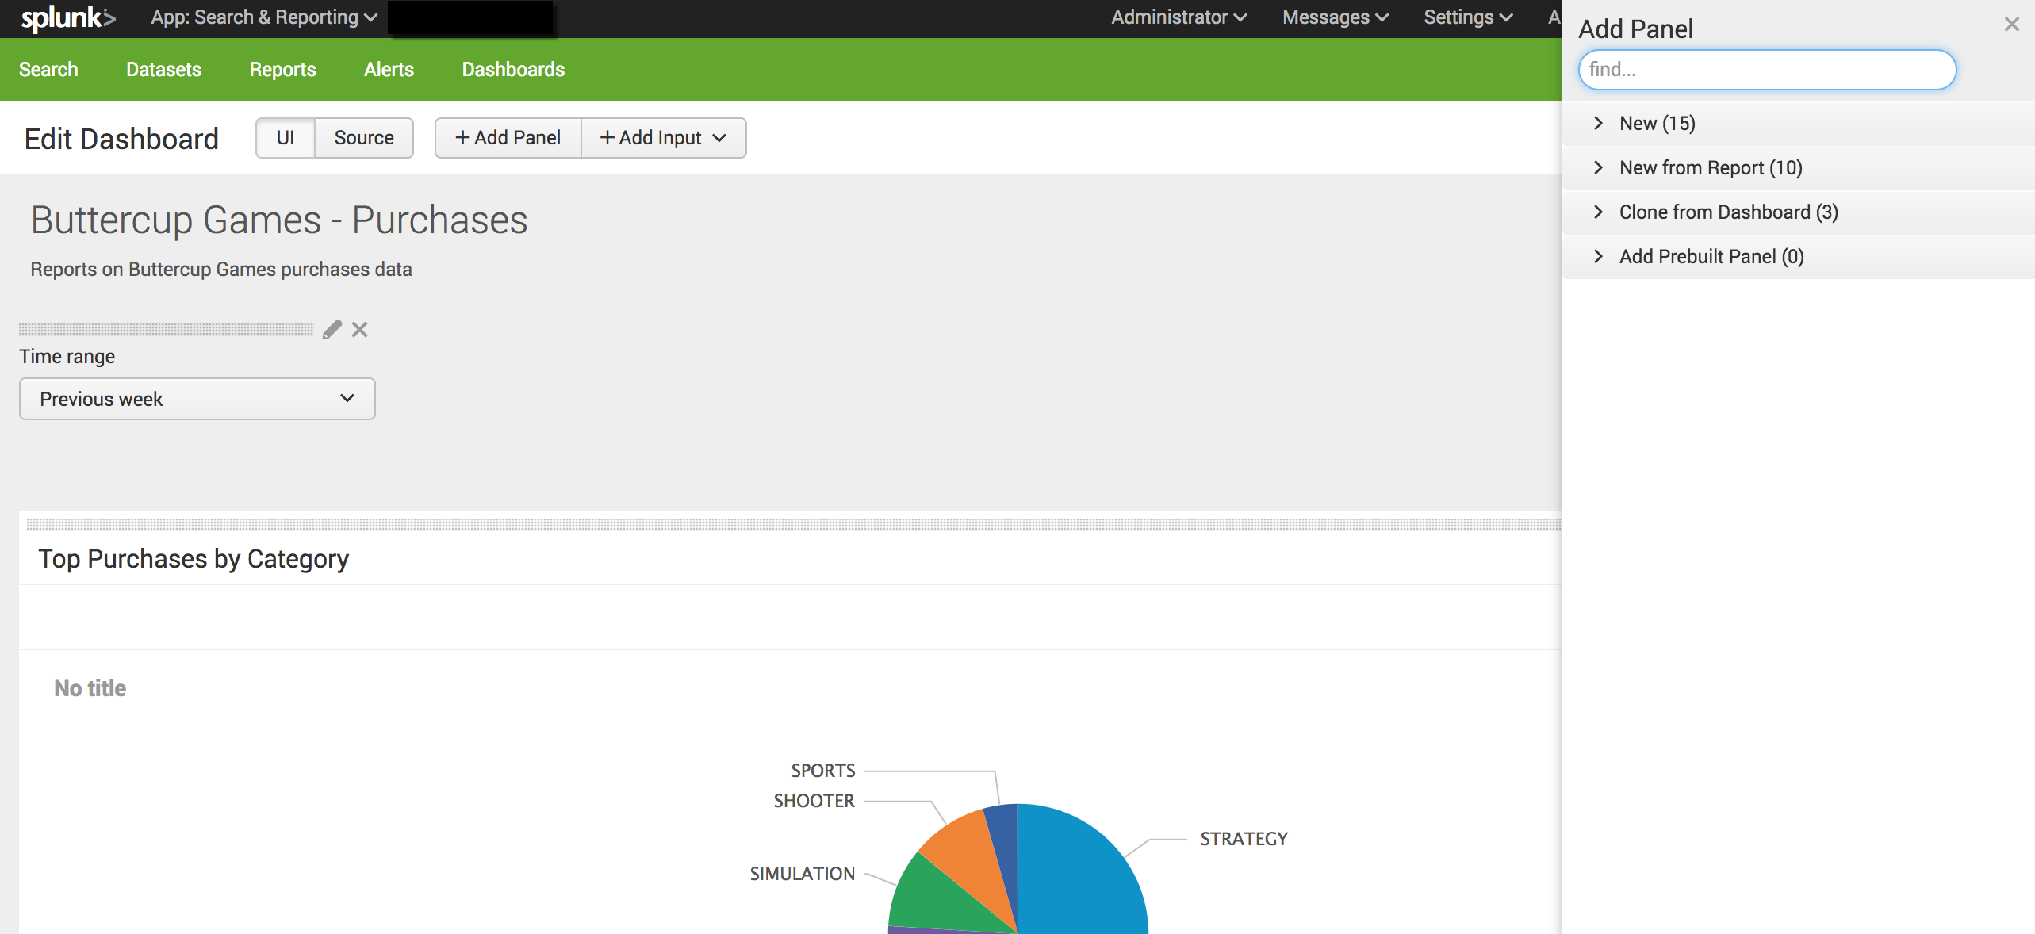Click the Splunk logo icon

[x=67, y=18]
